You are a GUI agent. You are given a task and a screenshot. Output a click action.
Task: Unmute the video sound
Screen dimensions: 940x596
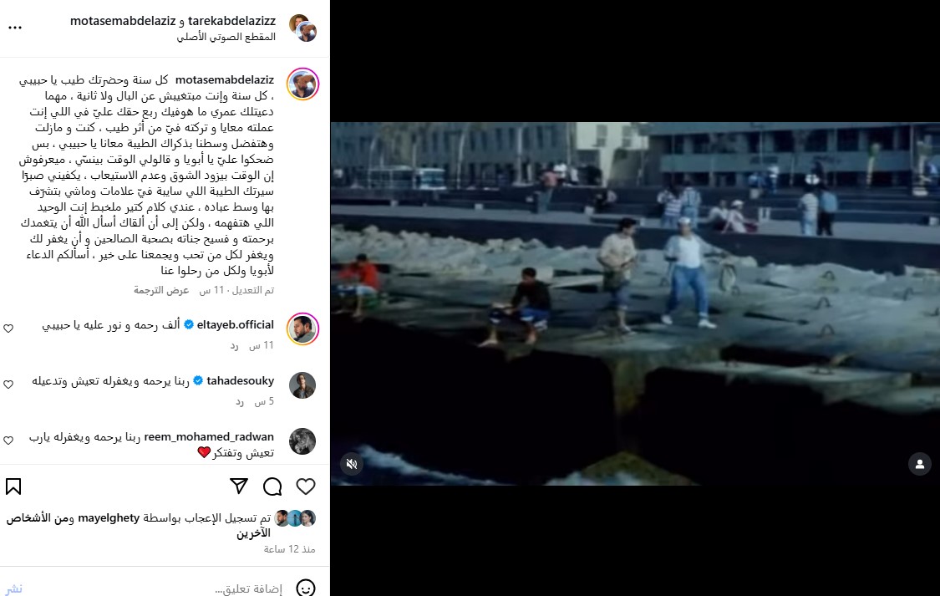tap(352, 463)
